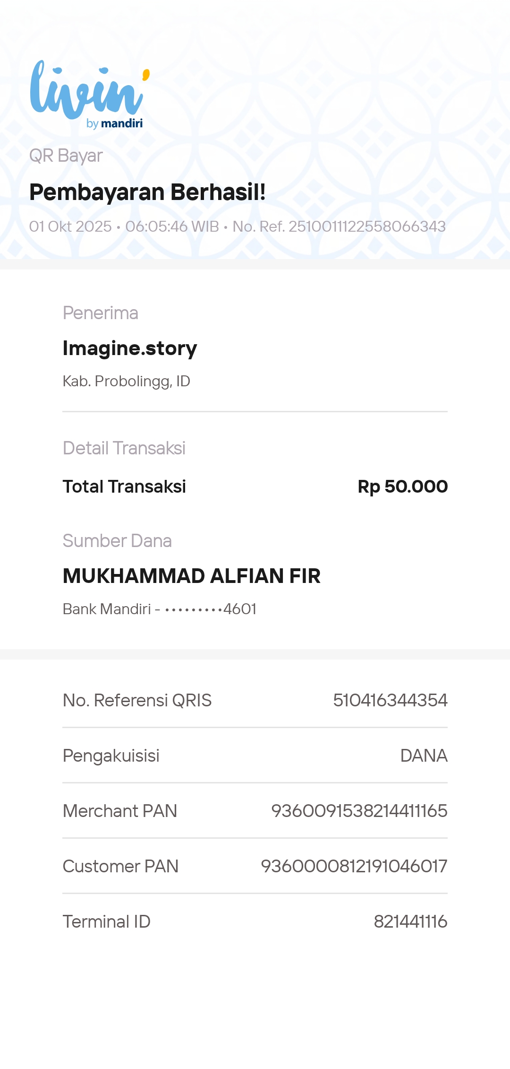Click the recipient name Imagine.story
510x1069 pixels.
[130, 348]
